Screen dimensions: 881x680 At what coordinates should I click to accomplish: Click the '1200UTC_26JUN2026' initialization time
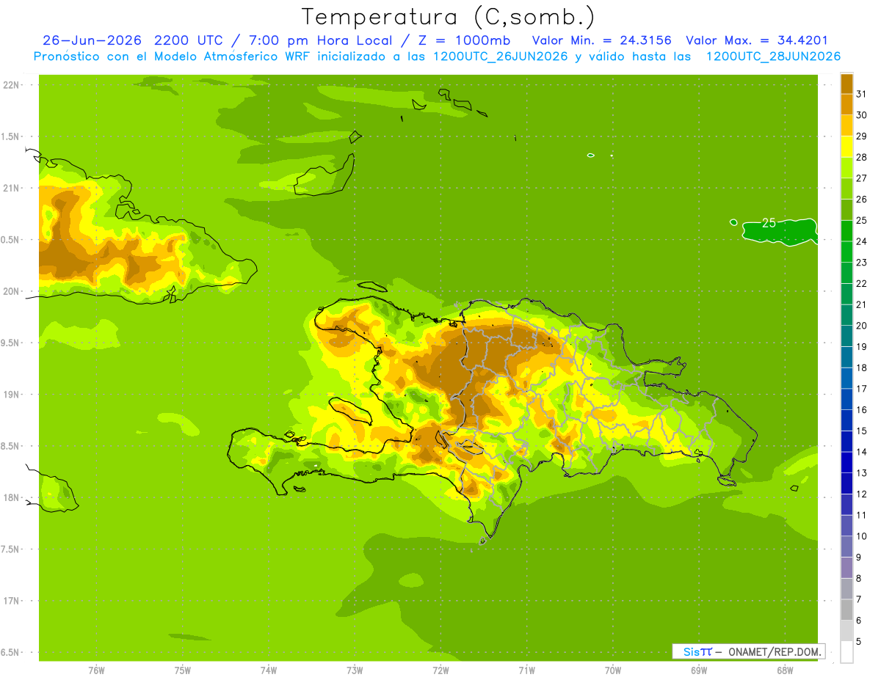point(501,56)
